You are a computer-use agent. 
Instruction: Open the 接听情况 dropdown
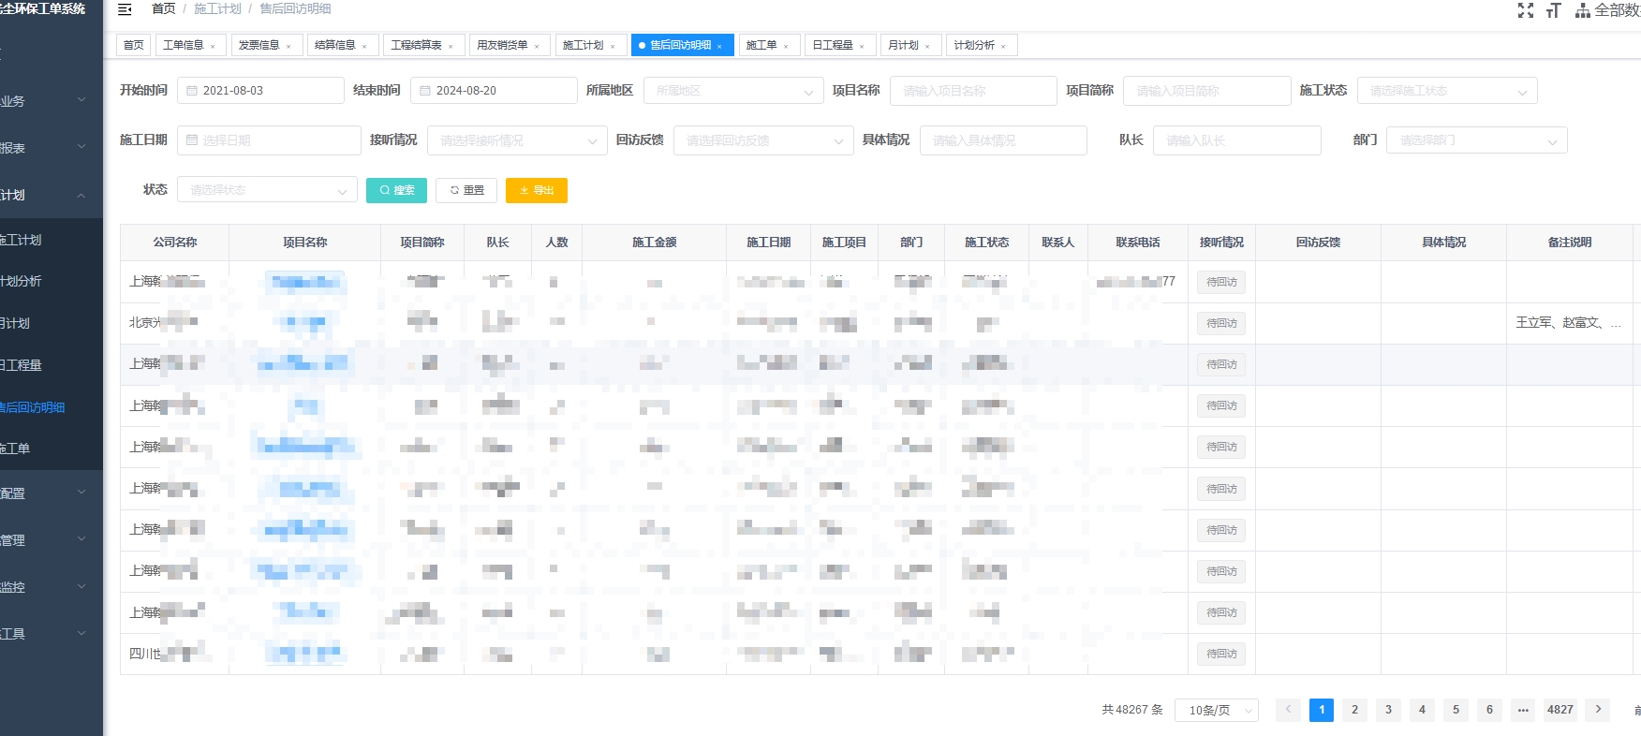[x=517, y=140]
